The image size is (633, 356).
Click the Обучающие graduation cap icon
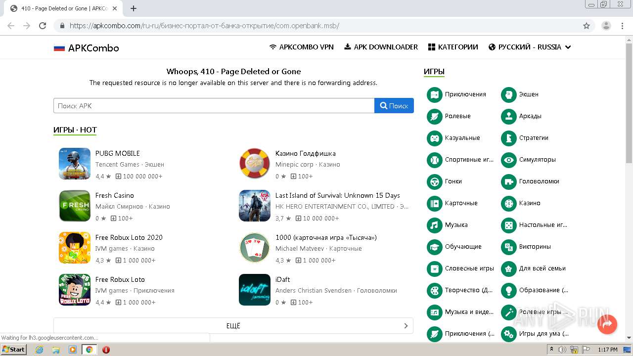(435, 247)
